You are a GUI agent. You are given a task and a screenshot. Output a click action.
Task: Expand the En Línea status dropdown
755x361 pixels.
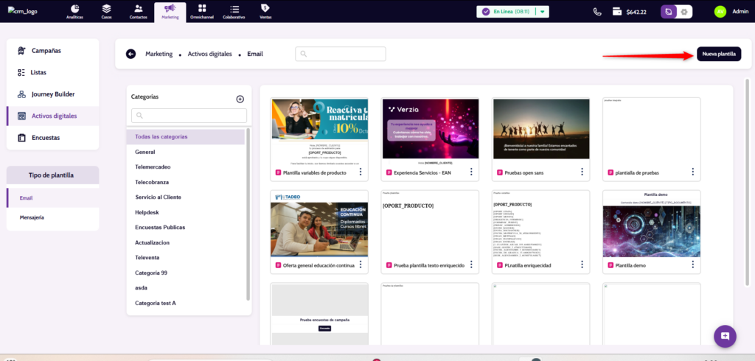[543, 12]
